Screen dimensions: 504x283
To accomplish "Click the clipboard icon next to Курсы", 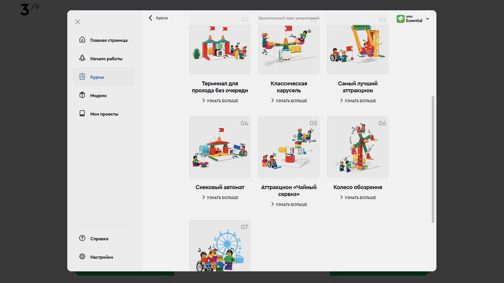I will (82, 76).
